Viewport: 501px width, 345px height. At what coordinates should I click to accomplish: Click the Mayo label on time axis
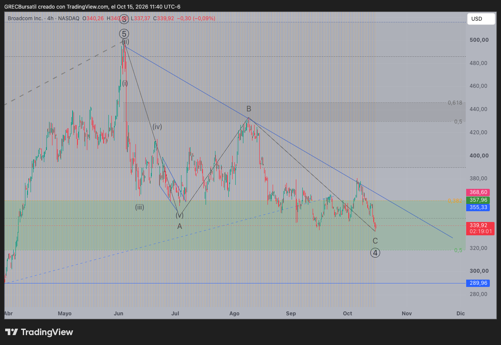pyautogui.click(x=65, y=313)
